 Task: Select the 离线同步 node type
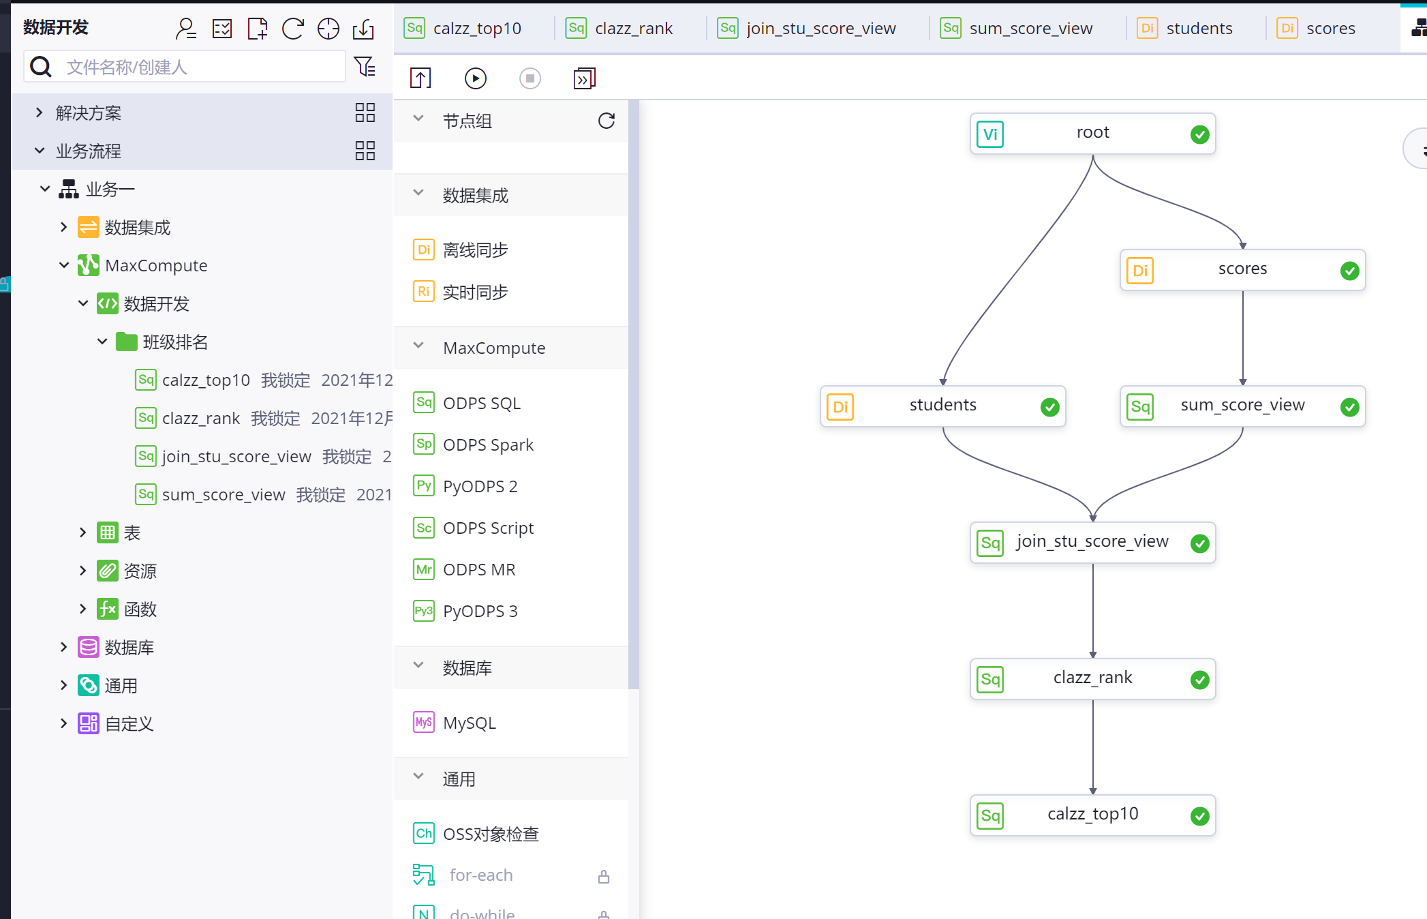pyautogui.click(x=461, y=250)
